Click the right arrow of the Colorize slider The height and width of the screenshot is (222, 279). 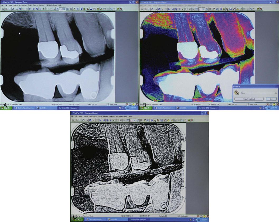(x=276, y=93)
